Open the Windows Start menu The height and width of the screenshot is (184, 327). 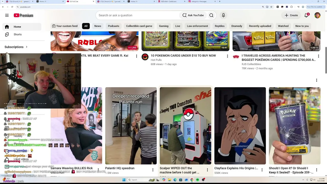[x=124, y=180]
